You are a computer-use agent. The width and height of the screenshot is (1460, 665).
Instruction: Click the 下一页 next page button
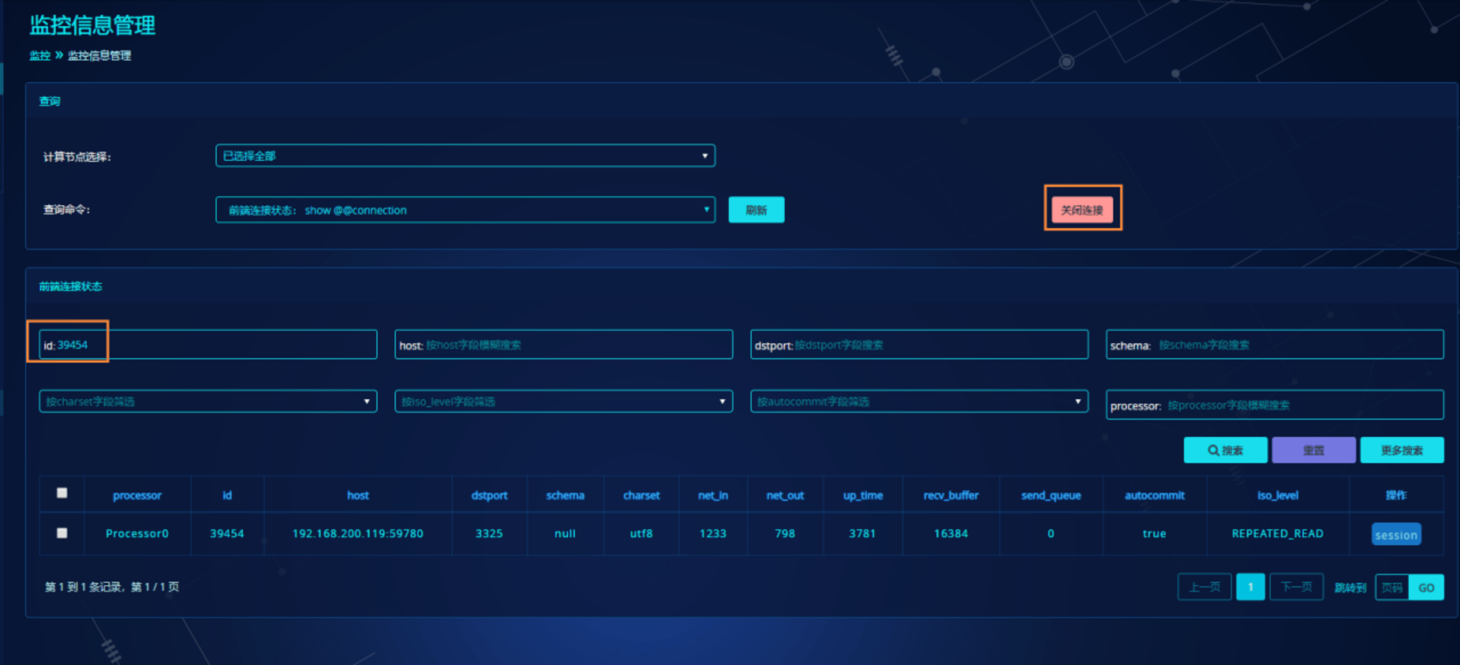1296,587
